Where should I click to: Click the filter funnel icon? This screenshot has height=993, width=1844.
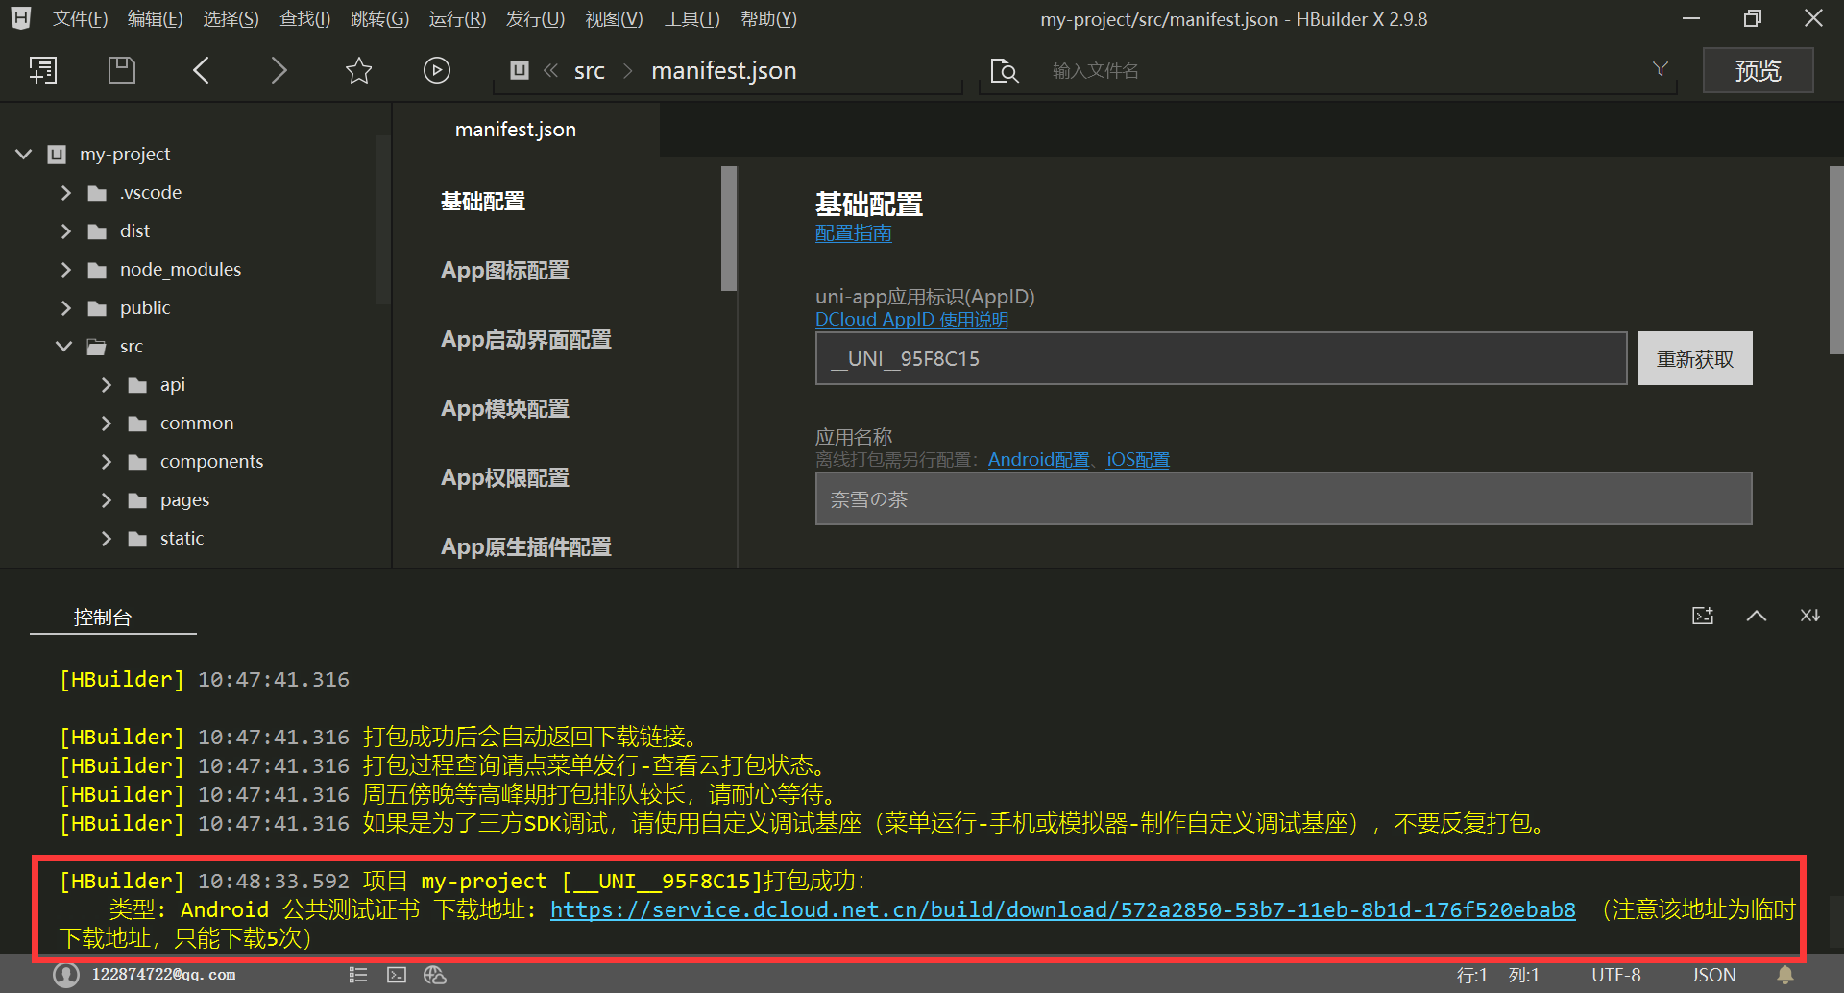click(1661, 68)
